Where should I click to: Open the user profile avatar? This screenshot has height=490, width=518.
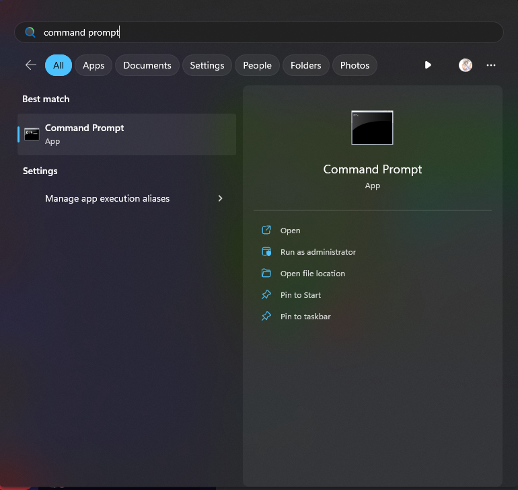point(466,65)
